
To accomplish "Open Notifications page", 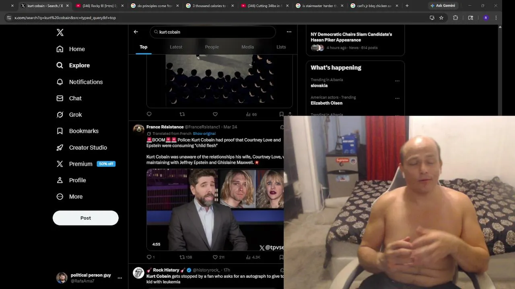I will coord(80,82).
